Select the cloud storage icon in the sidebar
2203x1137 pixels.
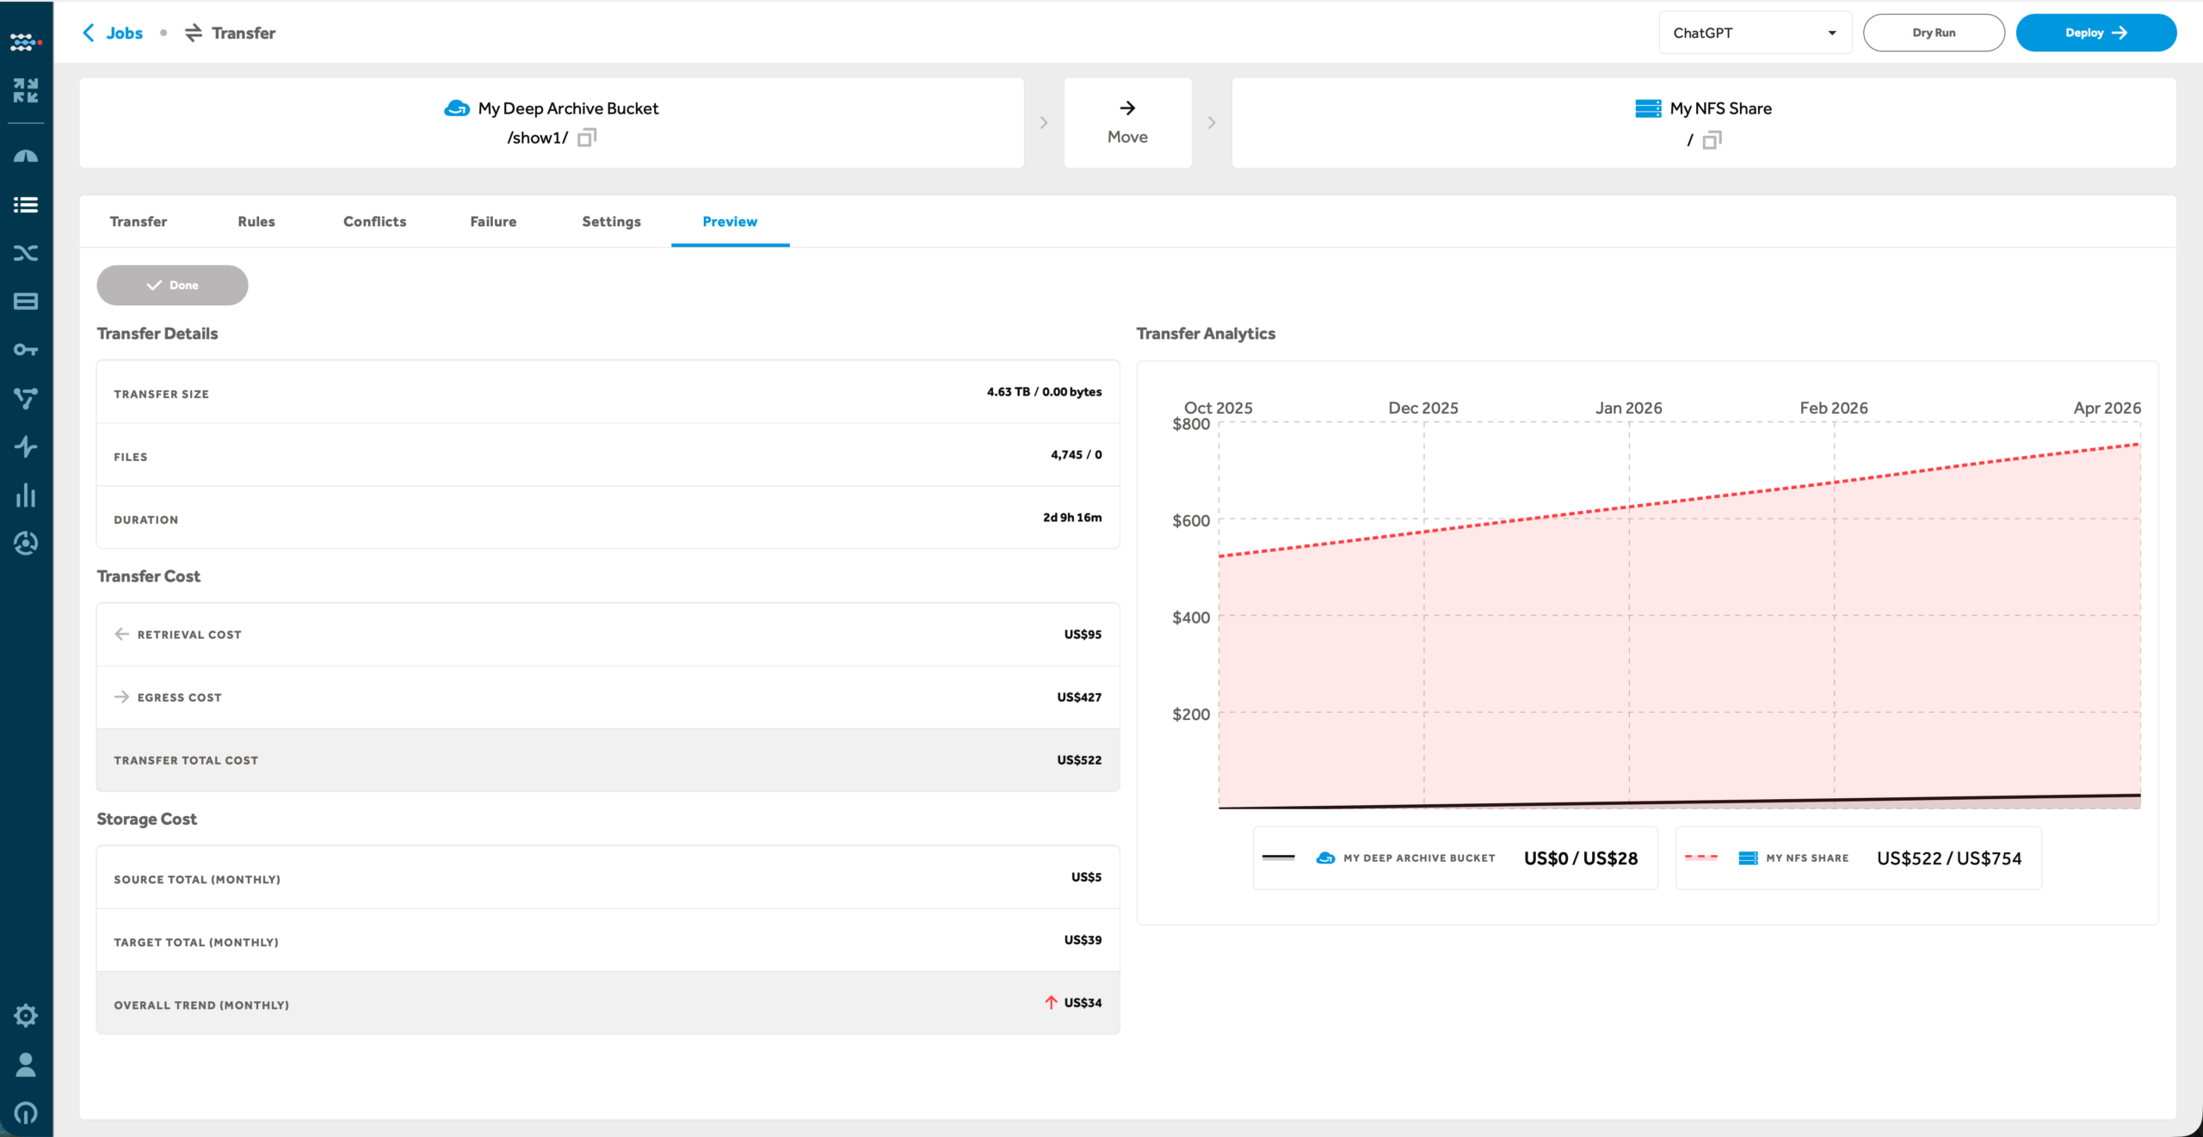[x=26, y=156]
